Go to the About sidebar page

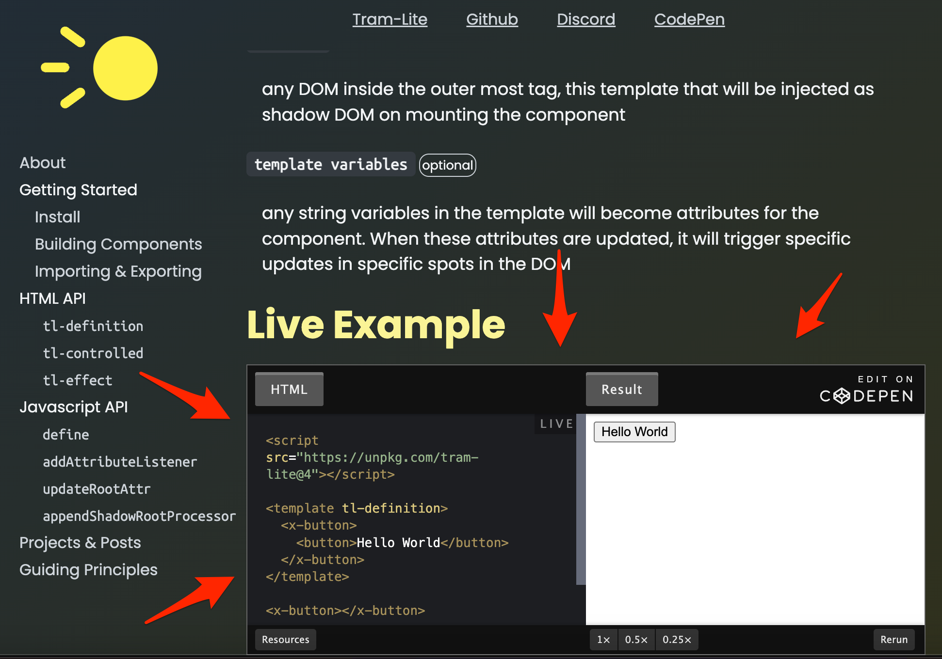tap(43, 163)
